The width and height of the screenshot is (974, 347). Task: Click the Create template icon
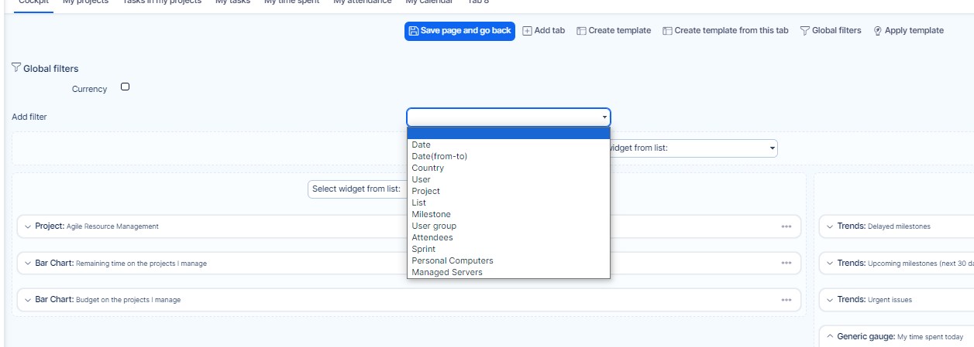(581, 31)
